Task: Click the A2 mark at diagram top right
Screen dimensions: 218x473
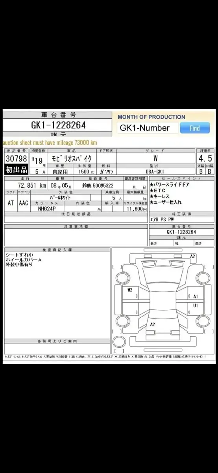Action: (193, 256)
